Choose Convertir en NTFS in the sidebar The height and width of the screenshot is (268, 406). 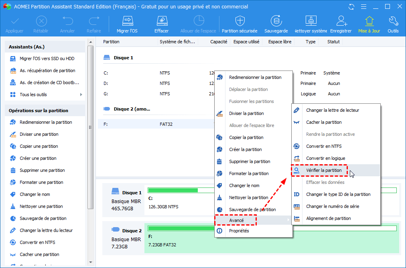[45, 242]
